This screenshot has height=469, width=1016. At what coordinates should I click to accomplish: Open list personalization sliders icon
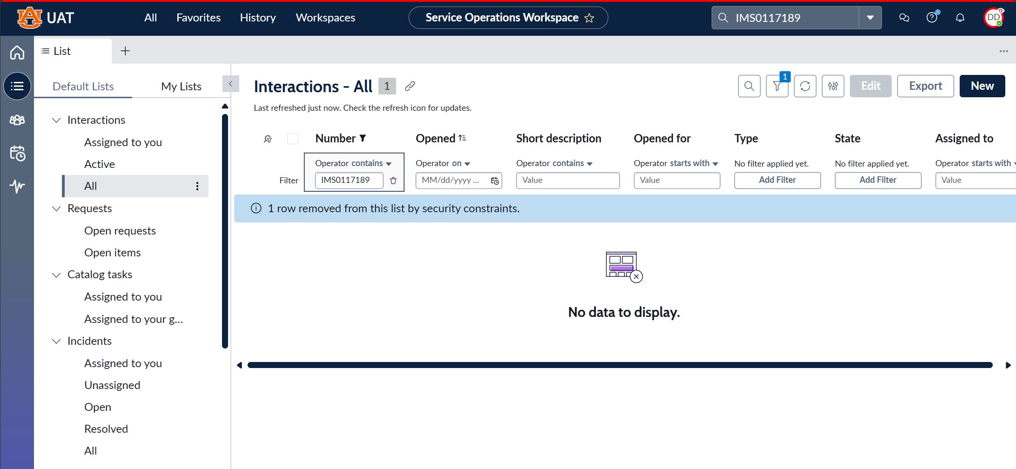[833, 86]
